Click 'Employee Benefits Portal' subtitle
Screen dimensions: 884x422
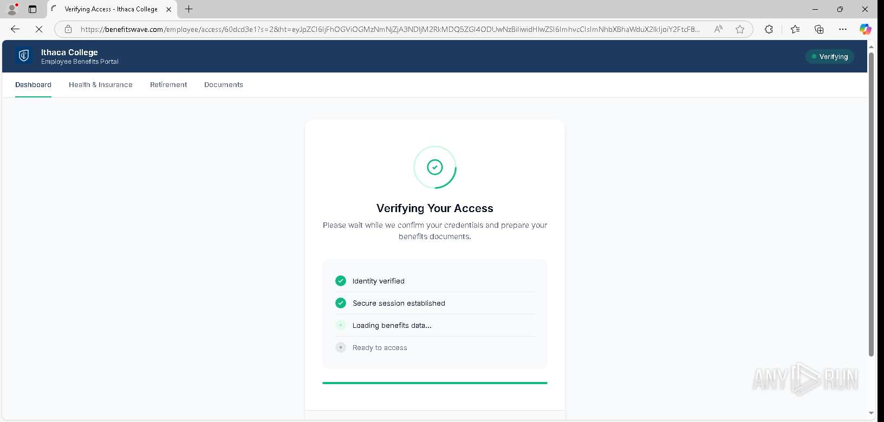(80, 62)
